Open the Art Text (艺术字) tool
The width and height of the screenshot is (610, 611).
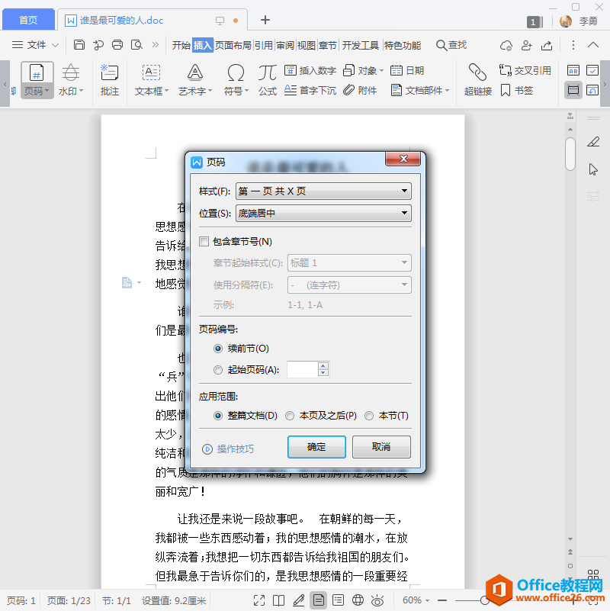pyautogui.click(x=195, y=80)
